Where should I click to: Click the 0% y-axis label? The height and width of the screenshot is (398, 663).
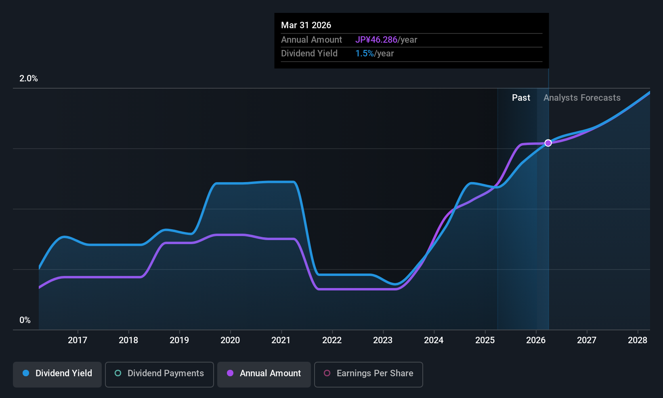[25, 320]
